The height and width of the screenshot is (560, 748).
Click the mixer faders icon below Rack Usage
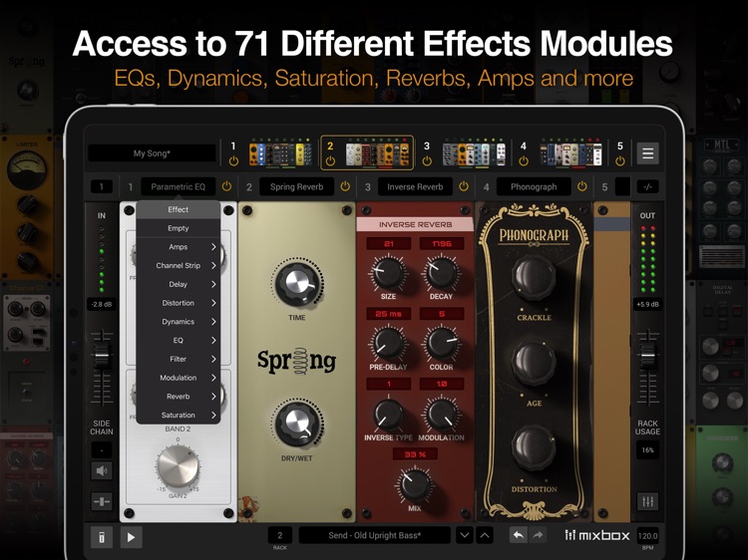[647, 501]
